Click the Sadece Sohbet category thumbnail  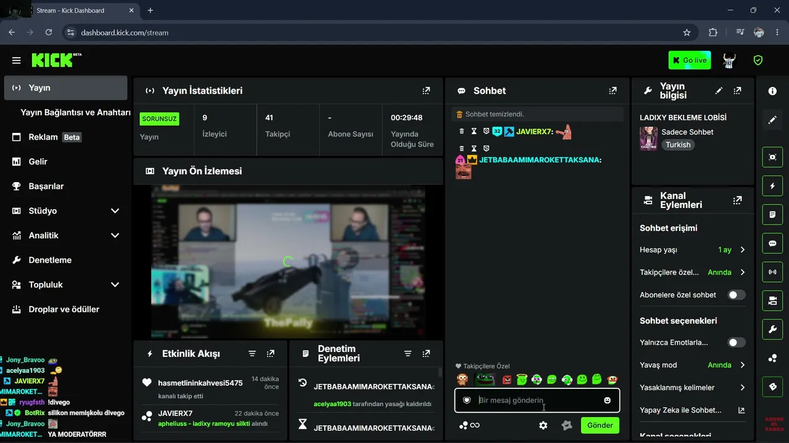click(x=648, y=138)
